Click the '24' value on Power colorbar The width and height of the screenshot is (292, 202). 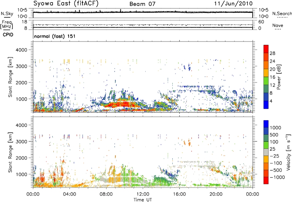coord(272,61)
